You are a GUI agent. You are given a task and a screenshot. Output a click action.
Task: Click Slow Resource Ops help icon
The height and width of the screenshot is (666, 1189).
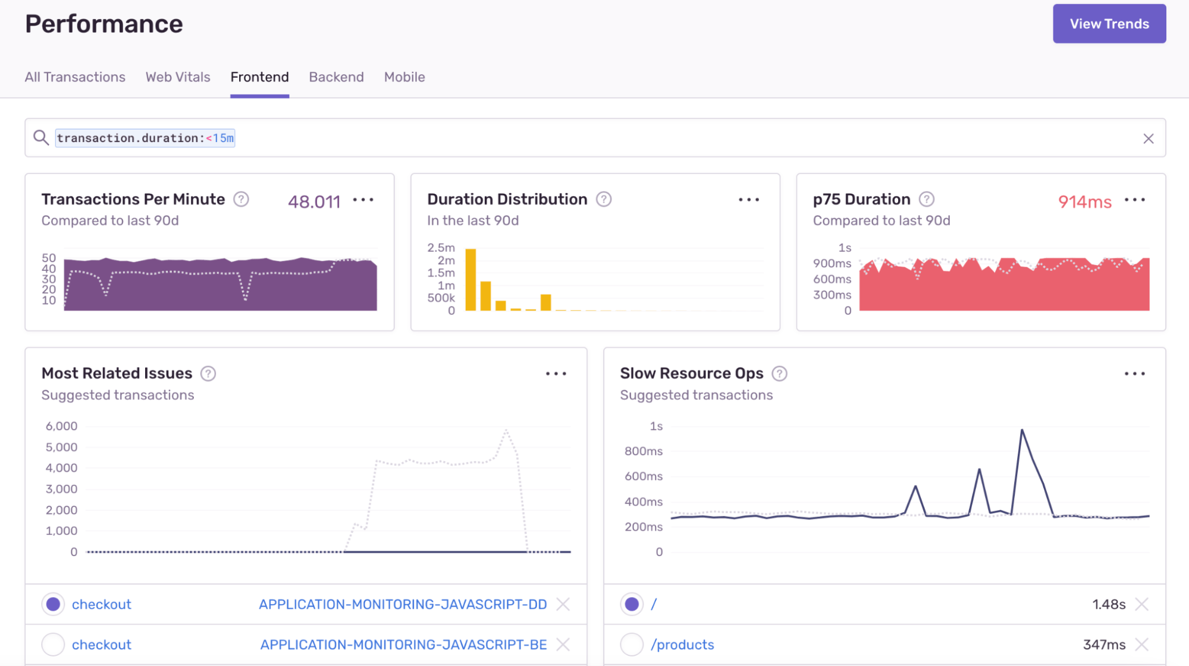[779, 374]
